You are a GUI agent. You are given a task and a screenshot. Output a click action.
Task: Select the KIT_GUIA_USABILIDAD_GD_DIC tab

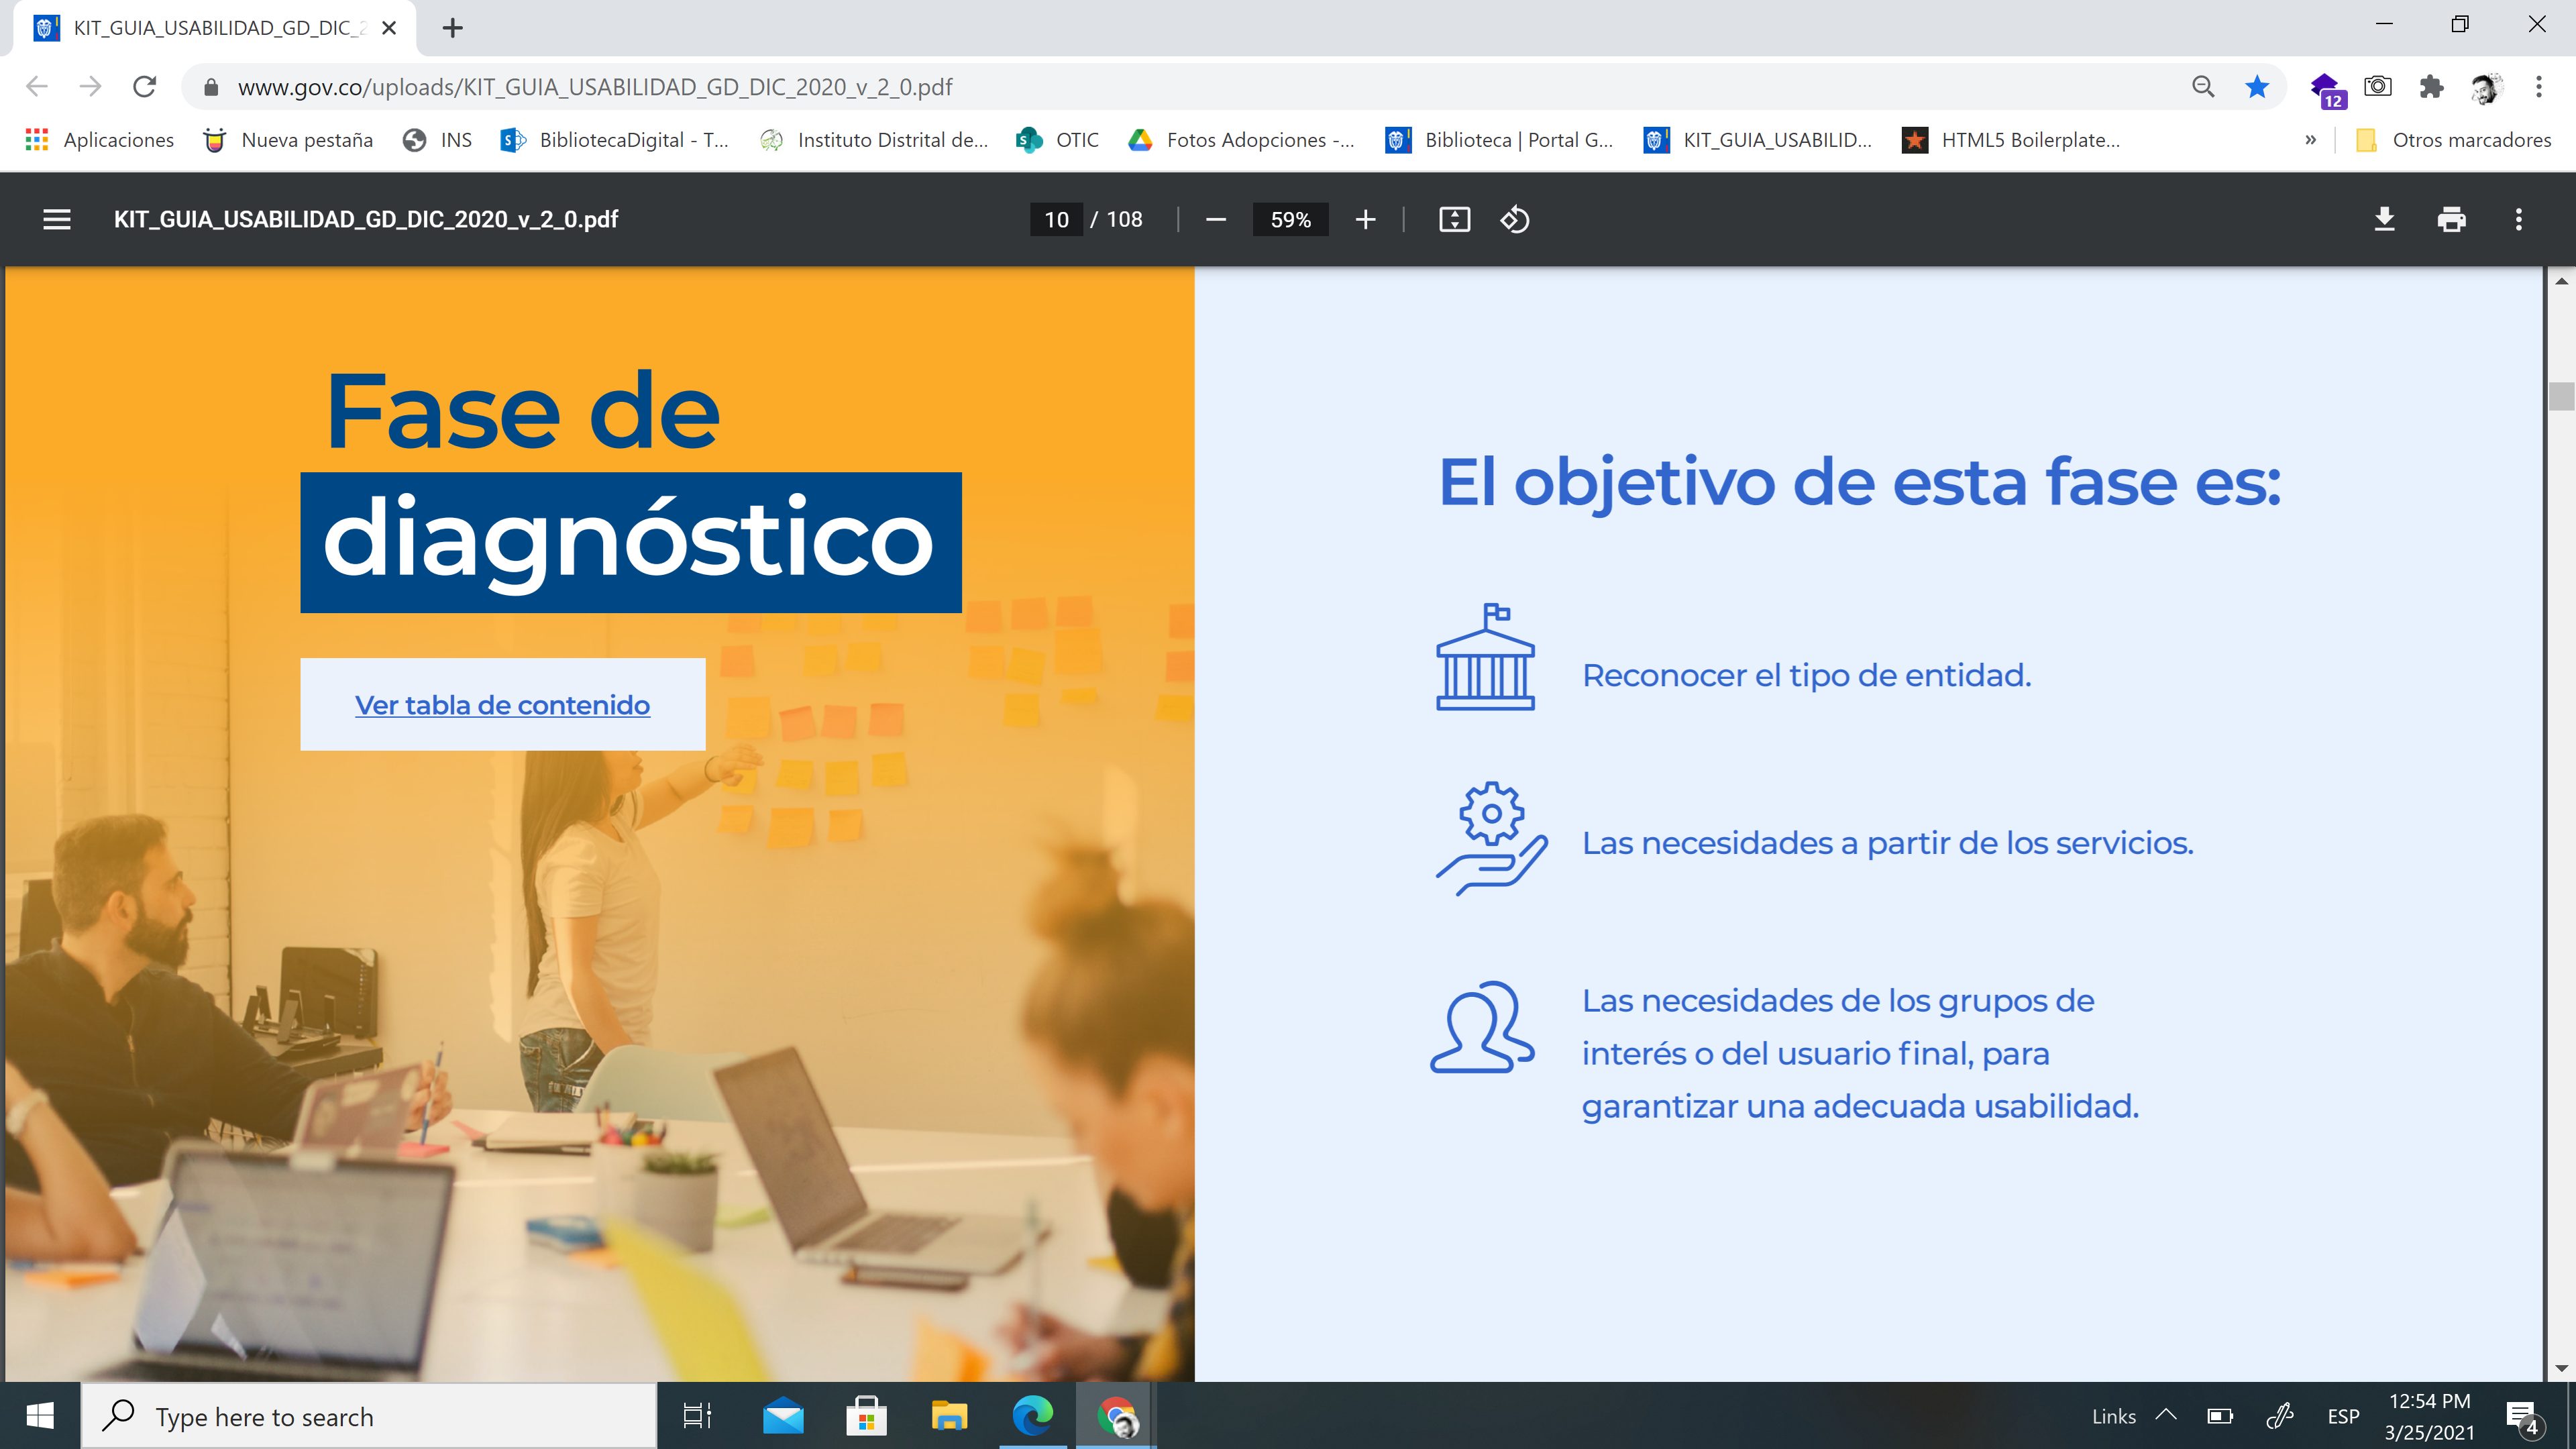click(215, 28)
